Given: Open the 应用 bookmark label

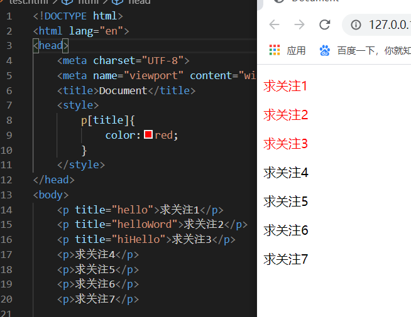Looking at the screenshot, I should [296, 50].
